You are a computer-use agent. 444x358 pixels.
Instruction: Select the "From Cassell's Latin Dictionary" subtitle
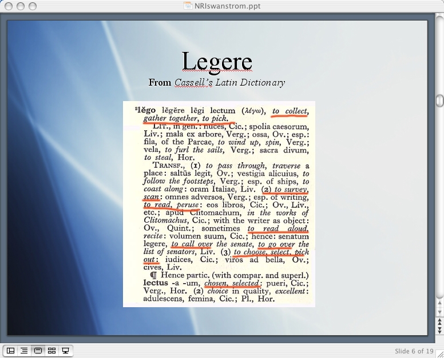click(x=217, y=82)
